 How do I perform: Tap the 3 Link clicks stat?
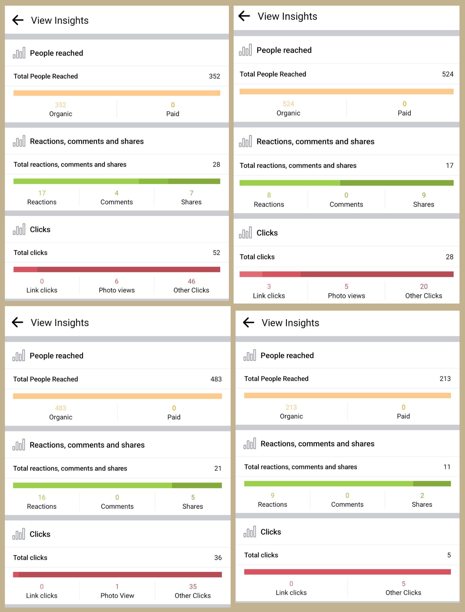pos(269,291)
